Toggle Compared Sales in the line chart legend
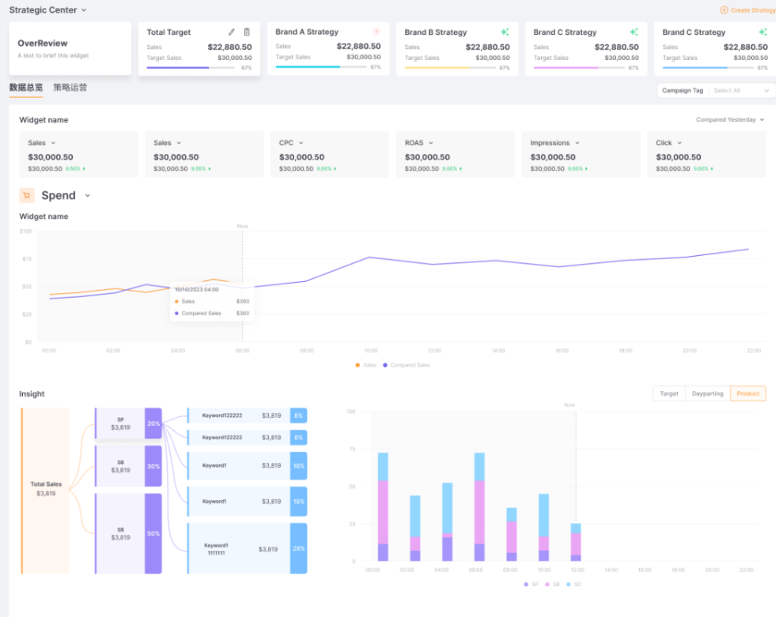 pos(407,365)
